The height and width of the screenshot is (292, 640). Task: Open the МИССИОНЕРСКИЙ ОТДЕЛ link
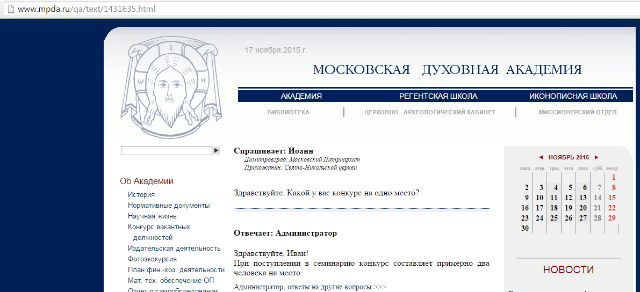[x=578, y=113]
